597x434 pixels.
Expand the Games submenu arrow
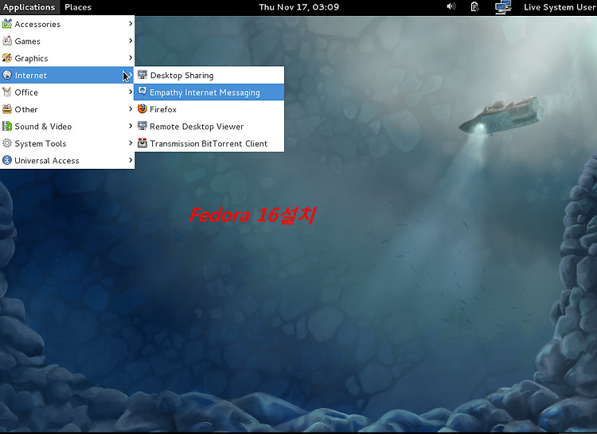click(x=131, y=41)
